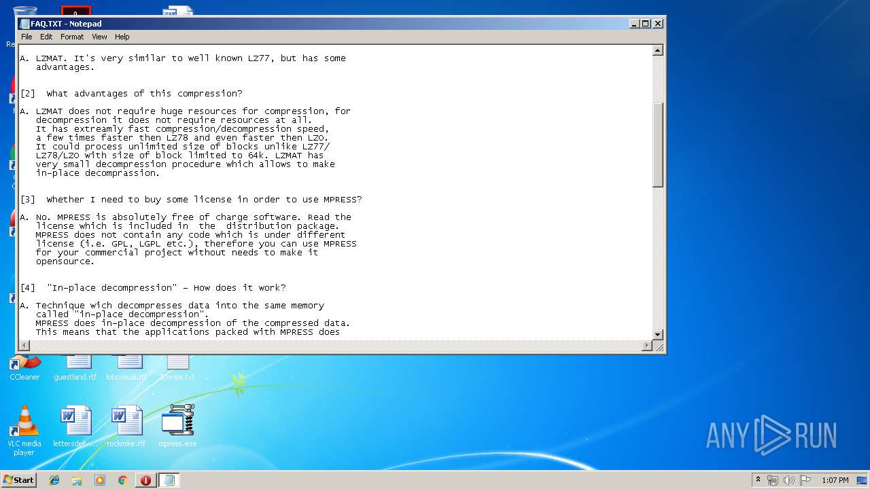
Task: Select the license.txt desktop file
Action: click(177, 367)
